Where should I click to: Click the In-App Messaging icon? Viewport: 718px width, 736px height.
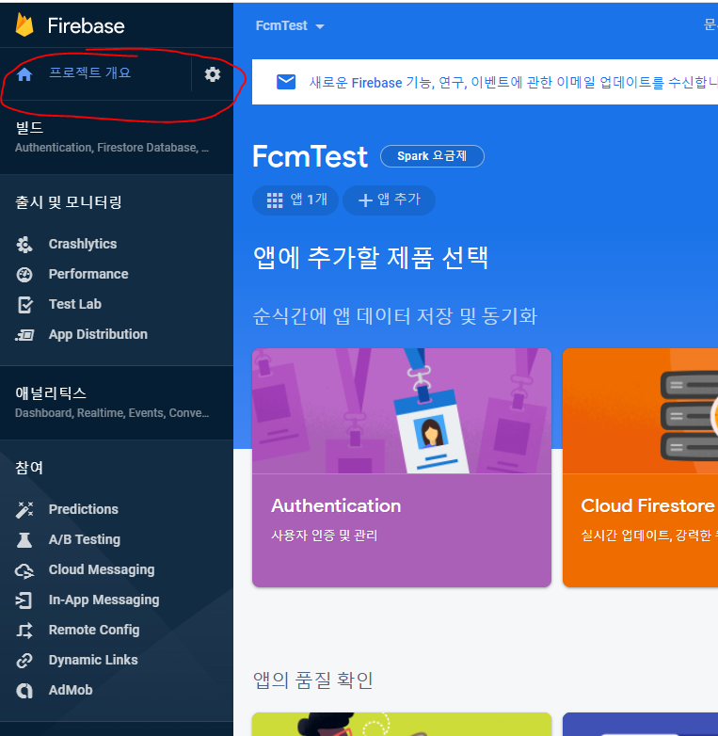pyautogui.click(x=24, y=600)
